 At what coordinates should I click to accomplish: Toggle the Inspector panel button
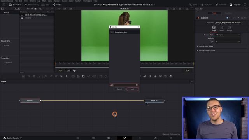click(235, 5)
